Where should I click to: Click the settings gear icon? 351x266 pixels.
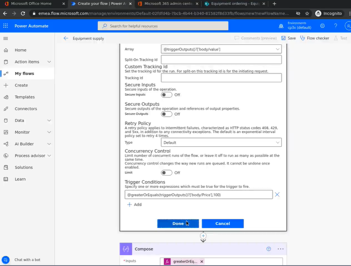pyautogui.click(x=322, y=26)
